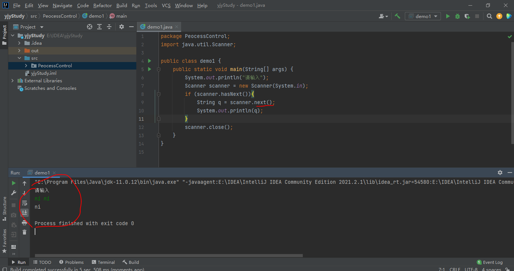The width and height of the screenshot is (514, 271).
Task: Restore layout icon in Run panel
Action: (x=14, y=247)
